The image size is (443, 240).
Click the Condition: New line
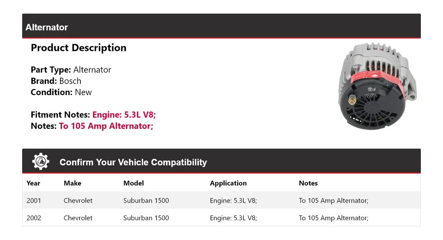(61, 92)
